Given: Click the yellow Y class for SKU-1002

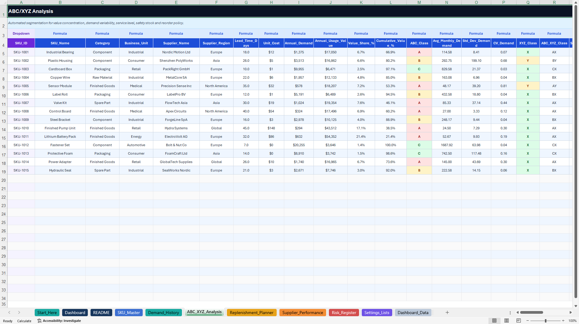Looking at the screenshot, I should coord(528,61).
